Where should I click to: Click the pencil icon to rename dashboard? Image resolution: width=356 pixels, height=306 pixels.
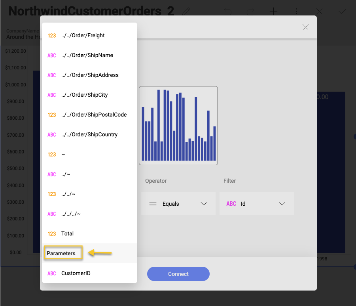pyautogui.click(x=186, y=11)
